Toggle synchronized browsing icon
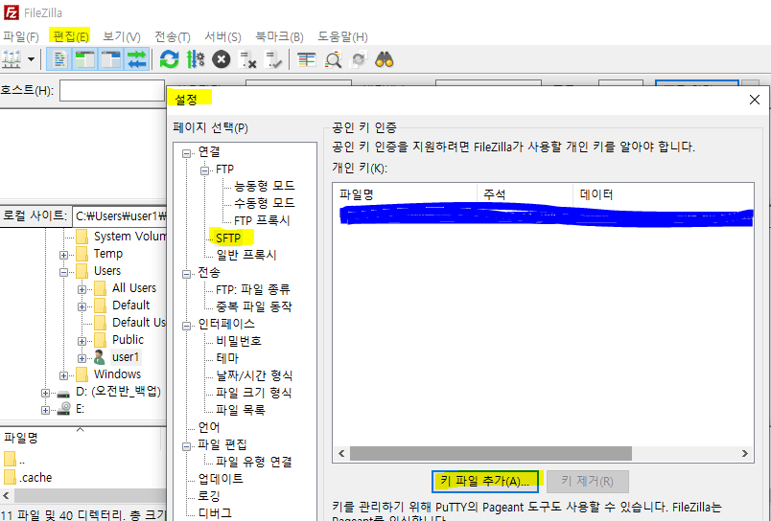This screenshot has width=771, height=521. tap(359, 59)
